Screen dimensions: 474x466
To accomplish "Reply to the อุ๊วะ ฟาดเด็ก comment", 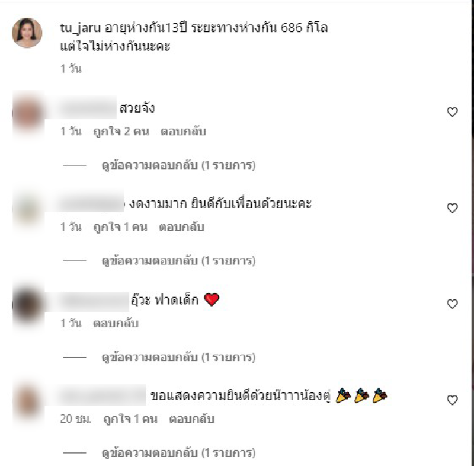I will pos(116,323).
